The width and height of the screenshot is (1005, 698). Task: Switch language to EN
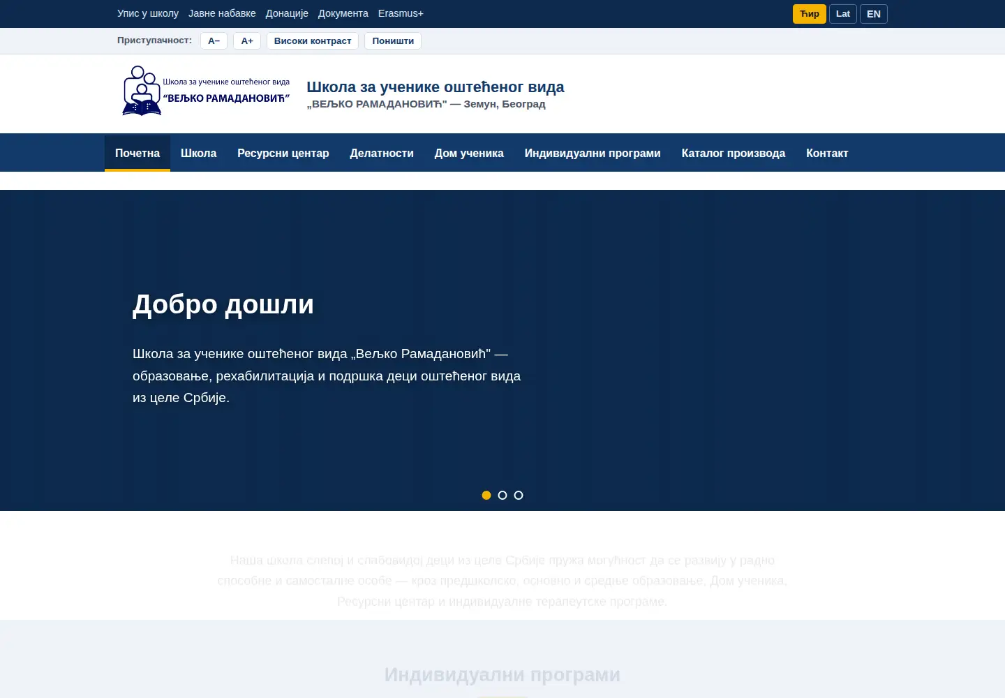(x=874, y=14)
